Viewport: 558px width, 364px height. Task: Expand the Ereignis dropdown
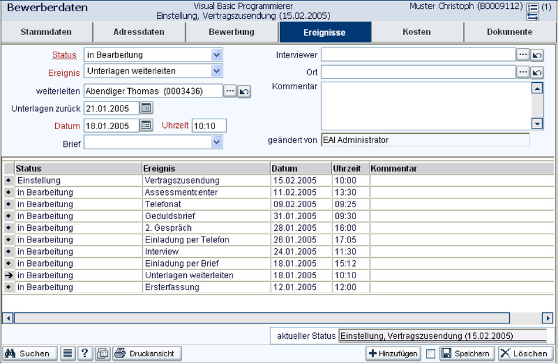point(216,71)
